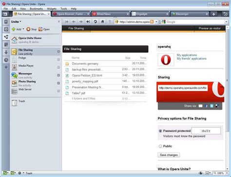Open the My friends' applications link
231x177 pixels.
(192, 59)
